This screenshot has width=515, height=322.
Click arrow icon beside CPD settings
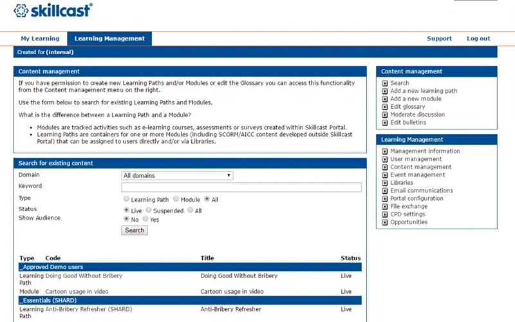point(384,214)
